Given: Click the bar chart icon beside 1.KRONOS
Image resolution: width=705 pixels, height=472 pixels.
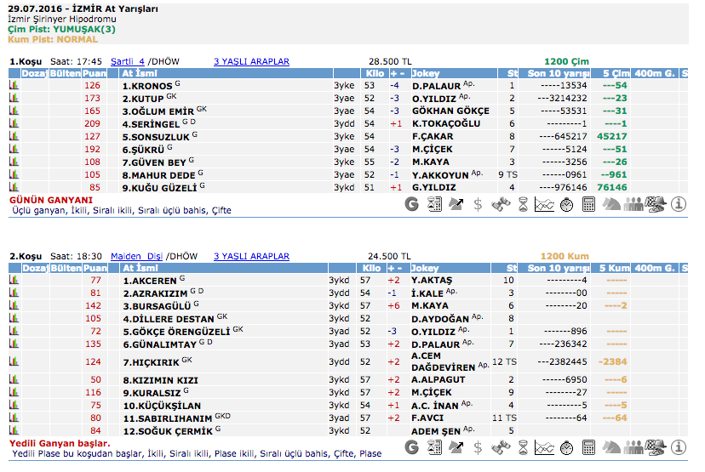Looking at the screenshot, I should 14,86.
